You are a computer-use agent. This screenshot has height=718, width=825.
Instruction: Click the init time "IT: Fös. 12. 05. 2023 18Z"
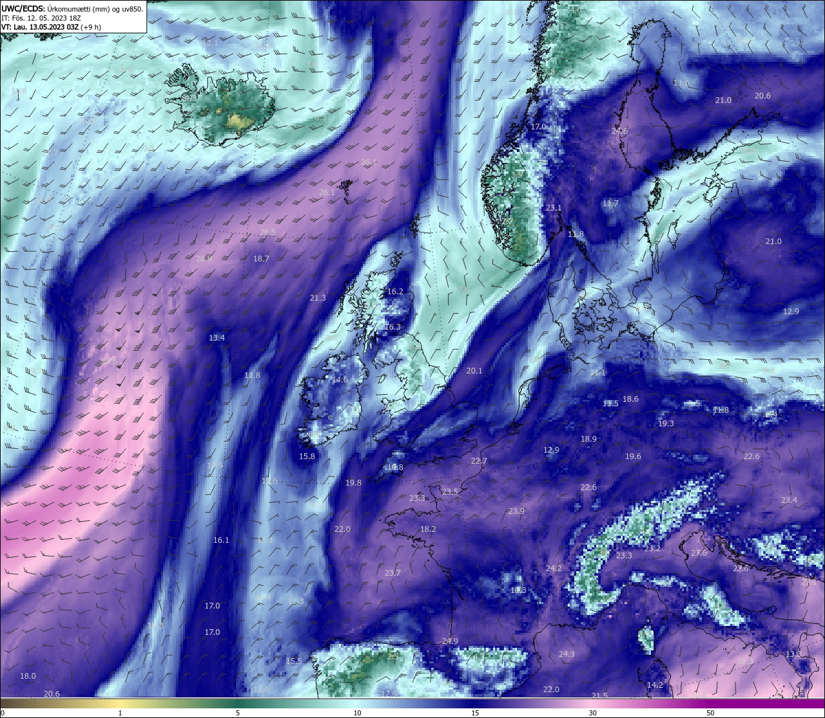[41, 18]
